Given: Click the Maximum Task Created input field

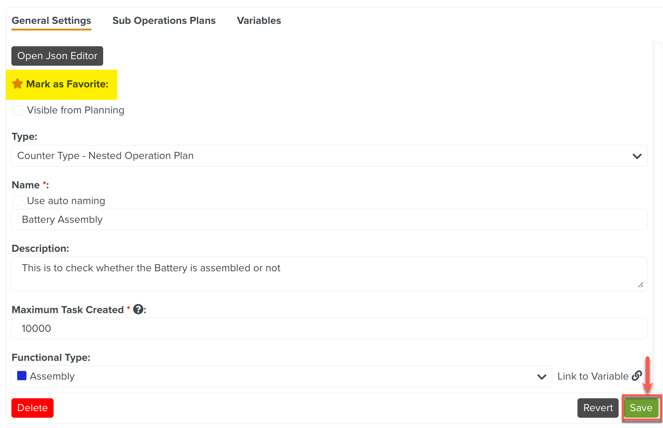Looking at the screenshot, I should pos(329,329).
